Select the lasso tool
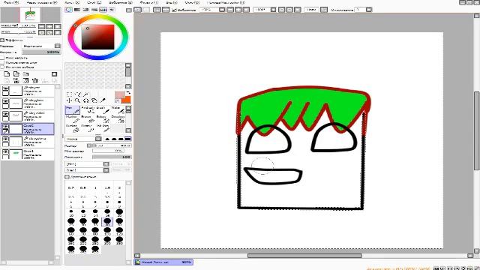 coord(78,94)
